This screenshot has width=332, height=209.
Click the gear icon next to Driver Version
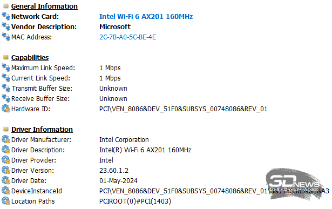coord(6,170)
